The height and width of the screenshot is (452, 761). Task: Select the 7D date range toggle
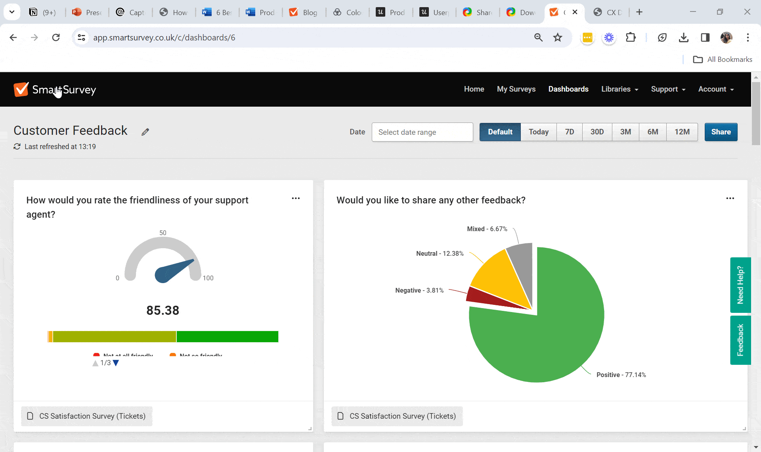click(x=569, y=132)
